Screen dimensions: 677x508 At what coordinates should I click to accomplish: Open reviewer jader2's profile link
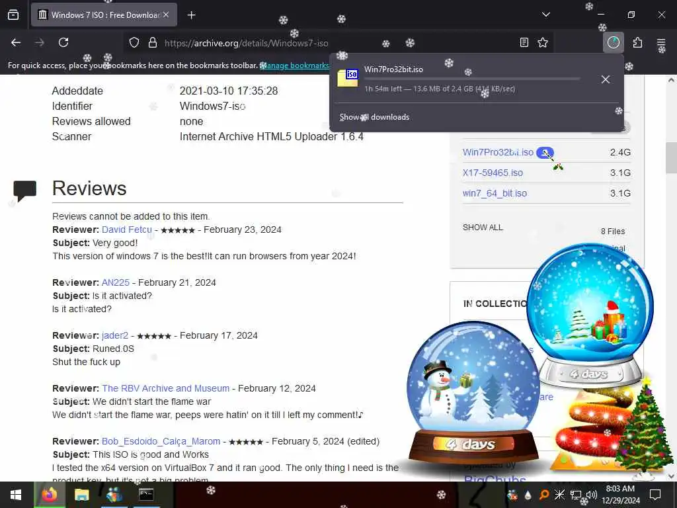click(115, 335)
